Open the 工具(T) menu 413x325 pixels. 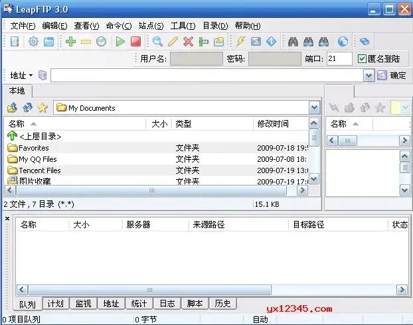183,26
